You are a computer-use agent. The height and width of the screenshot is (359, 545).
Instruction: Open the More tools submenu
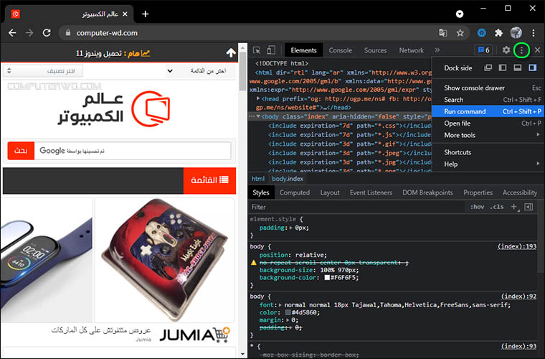[488, 135]
